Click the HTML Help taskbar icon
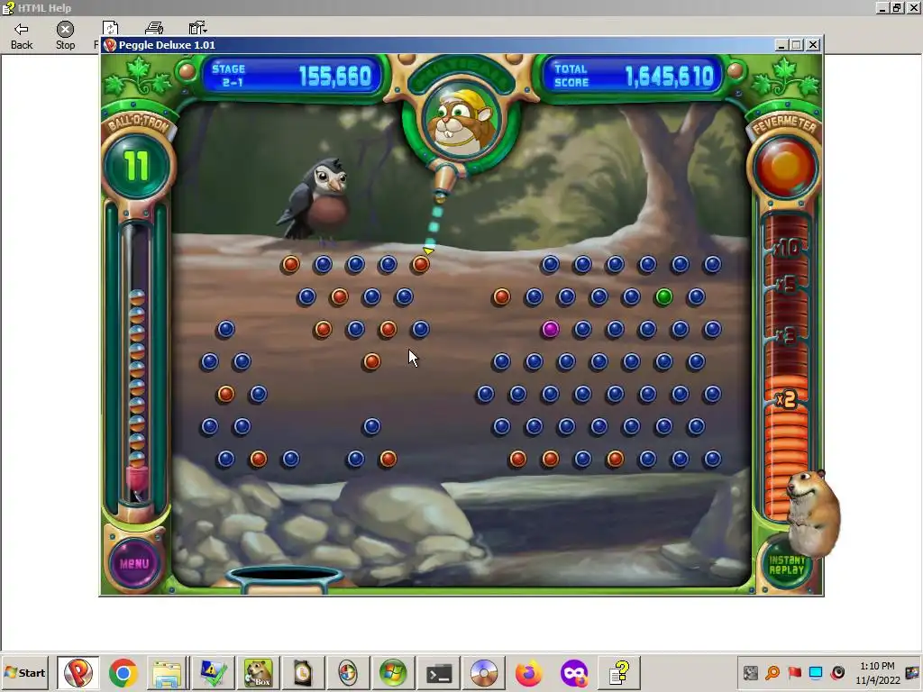The height and width of the screenshot is (692, 923). point(618,673)
